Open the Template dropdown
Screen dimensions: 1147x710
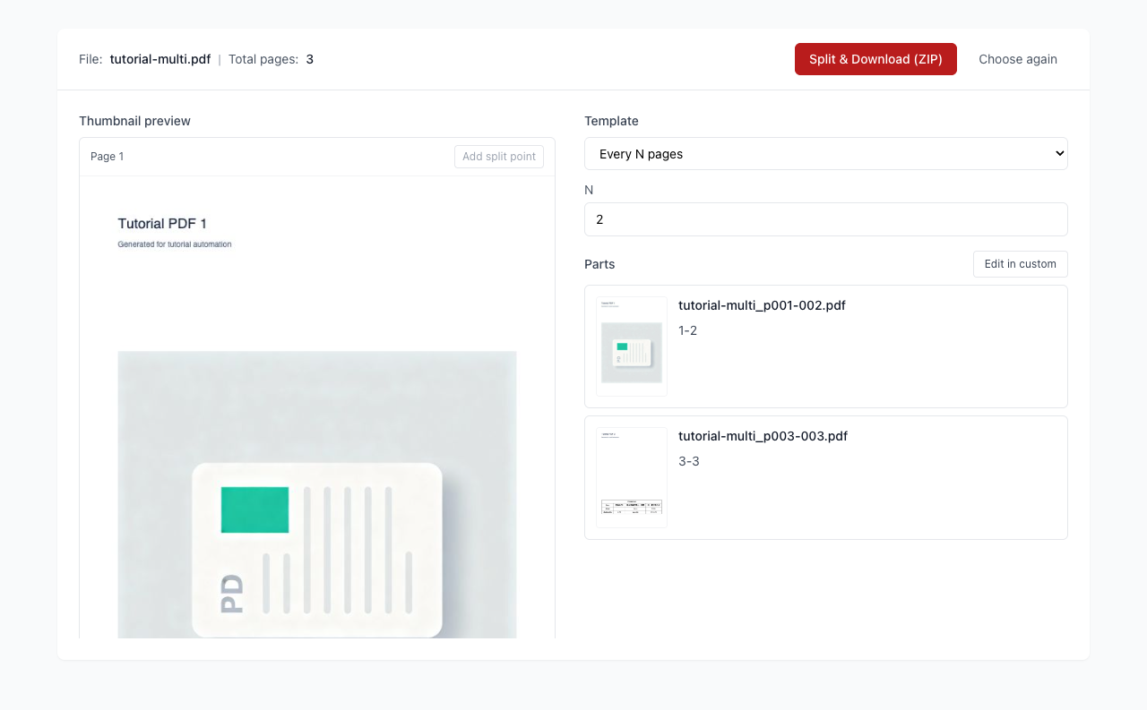(825, 154)
